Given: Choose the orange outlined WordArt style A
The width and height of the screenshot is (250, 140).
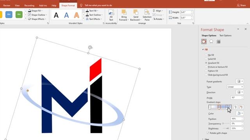Looking at the screenshot, I should (x=77, y=15).
